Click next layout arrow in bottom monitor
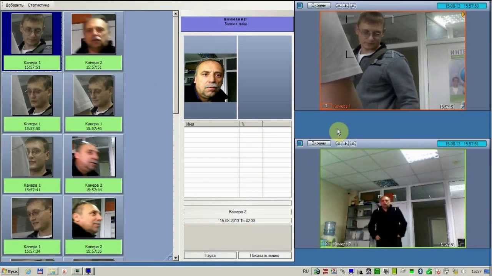 click(353, 143)
